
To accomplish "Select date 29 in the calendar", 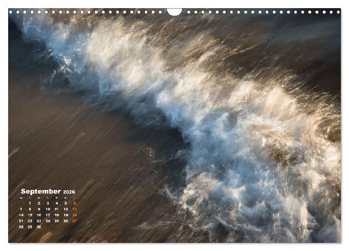I will coord(30,227).
